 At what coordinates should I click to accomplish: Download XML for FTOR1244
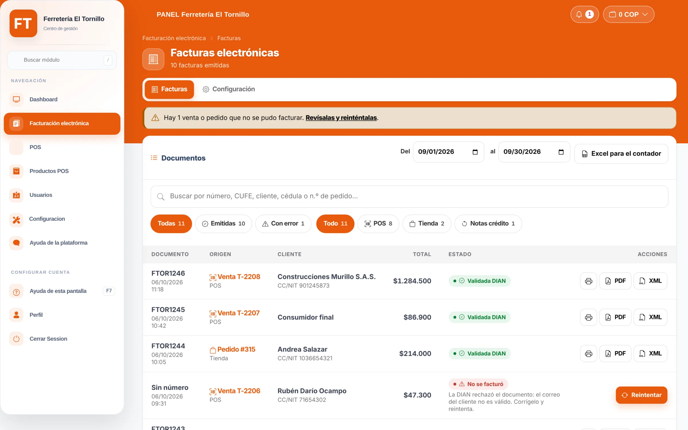pyautogui.click(x=650, y=354)
